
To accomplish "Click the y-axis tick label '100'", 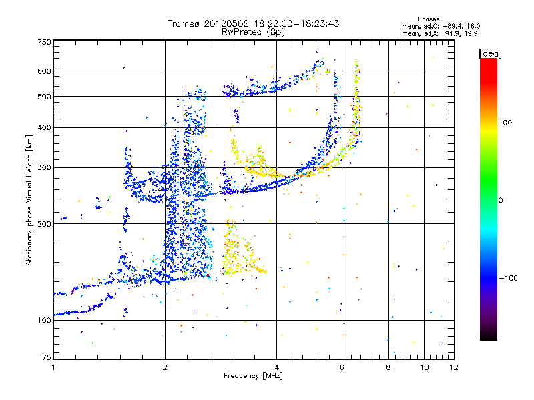I will (x=44, y=320).
